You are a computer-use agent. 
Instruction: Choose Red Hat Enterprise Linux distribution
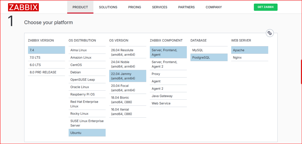pyautogui.click(x=87, y=104)
